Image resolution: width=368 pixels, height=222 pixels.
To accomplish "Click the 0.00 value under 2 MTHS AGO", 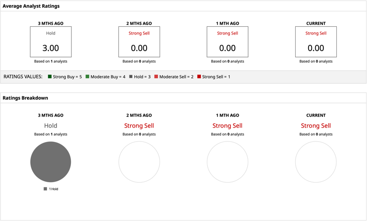I will point(139,48).
